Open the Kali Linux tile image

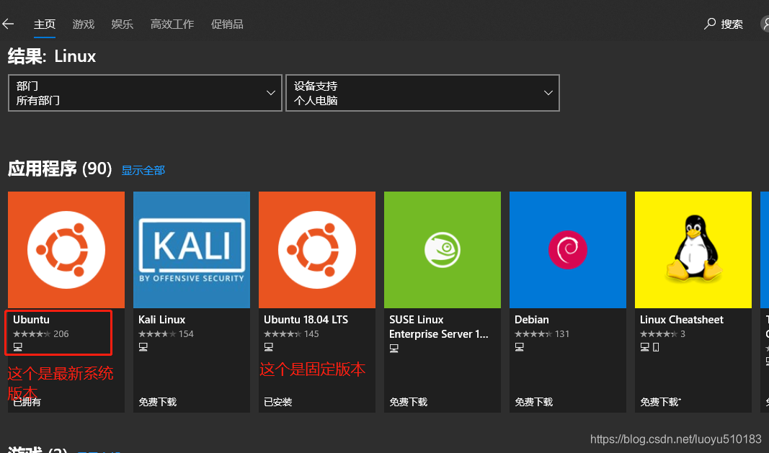(x=192, y=249)
